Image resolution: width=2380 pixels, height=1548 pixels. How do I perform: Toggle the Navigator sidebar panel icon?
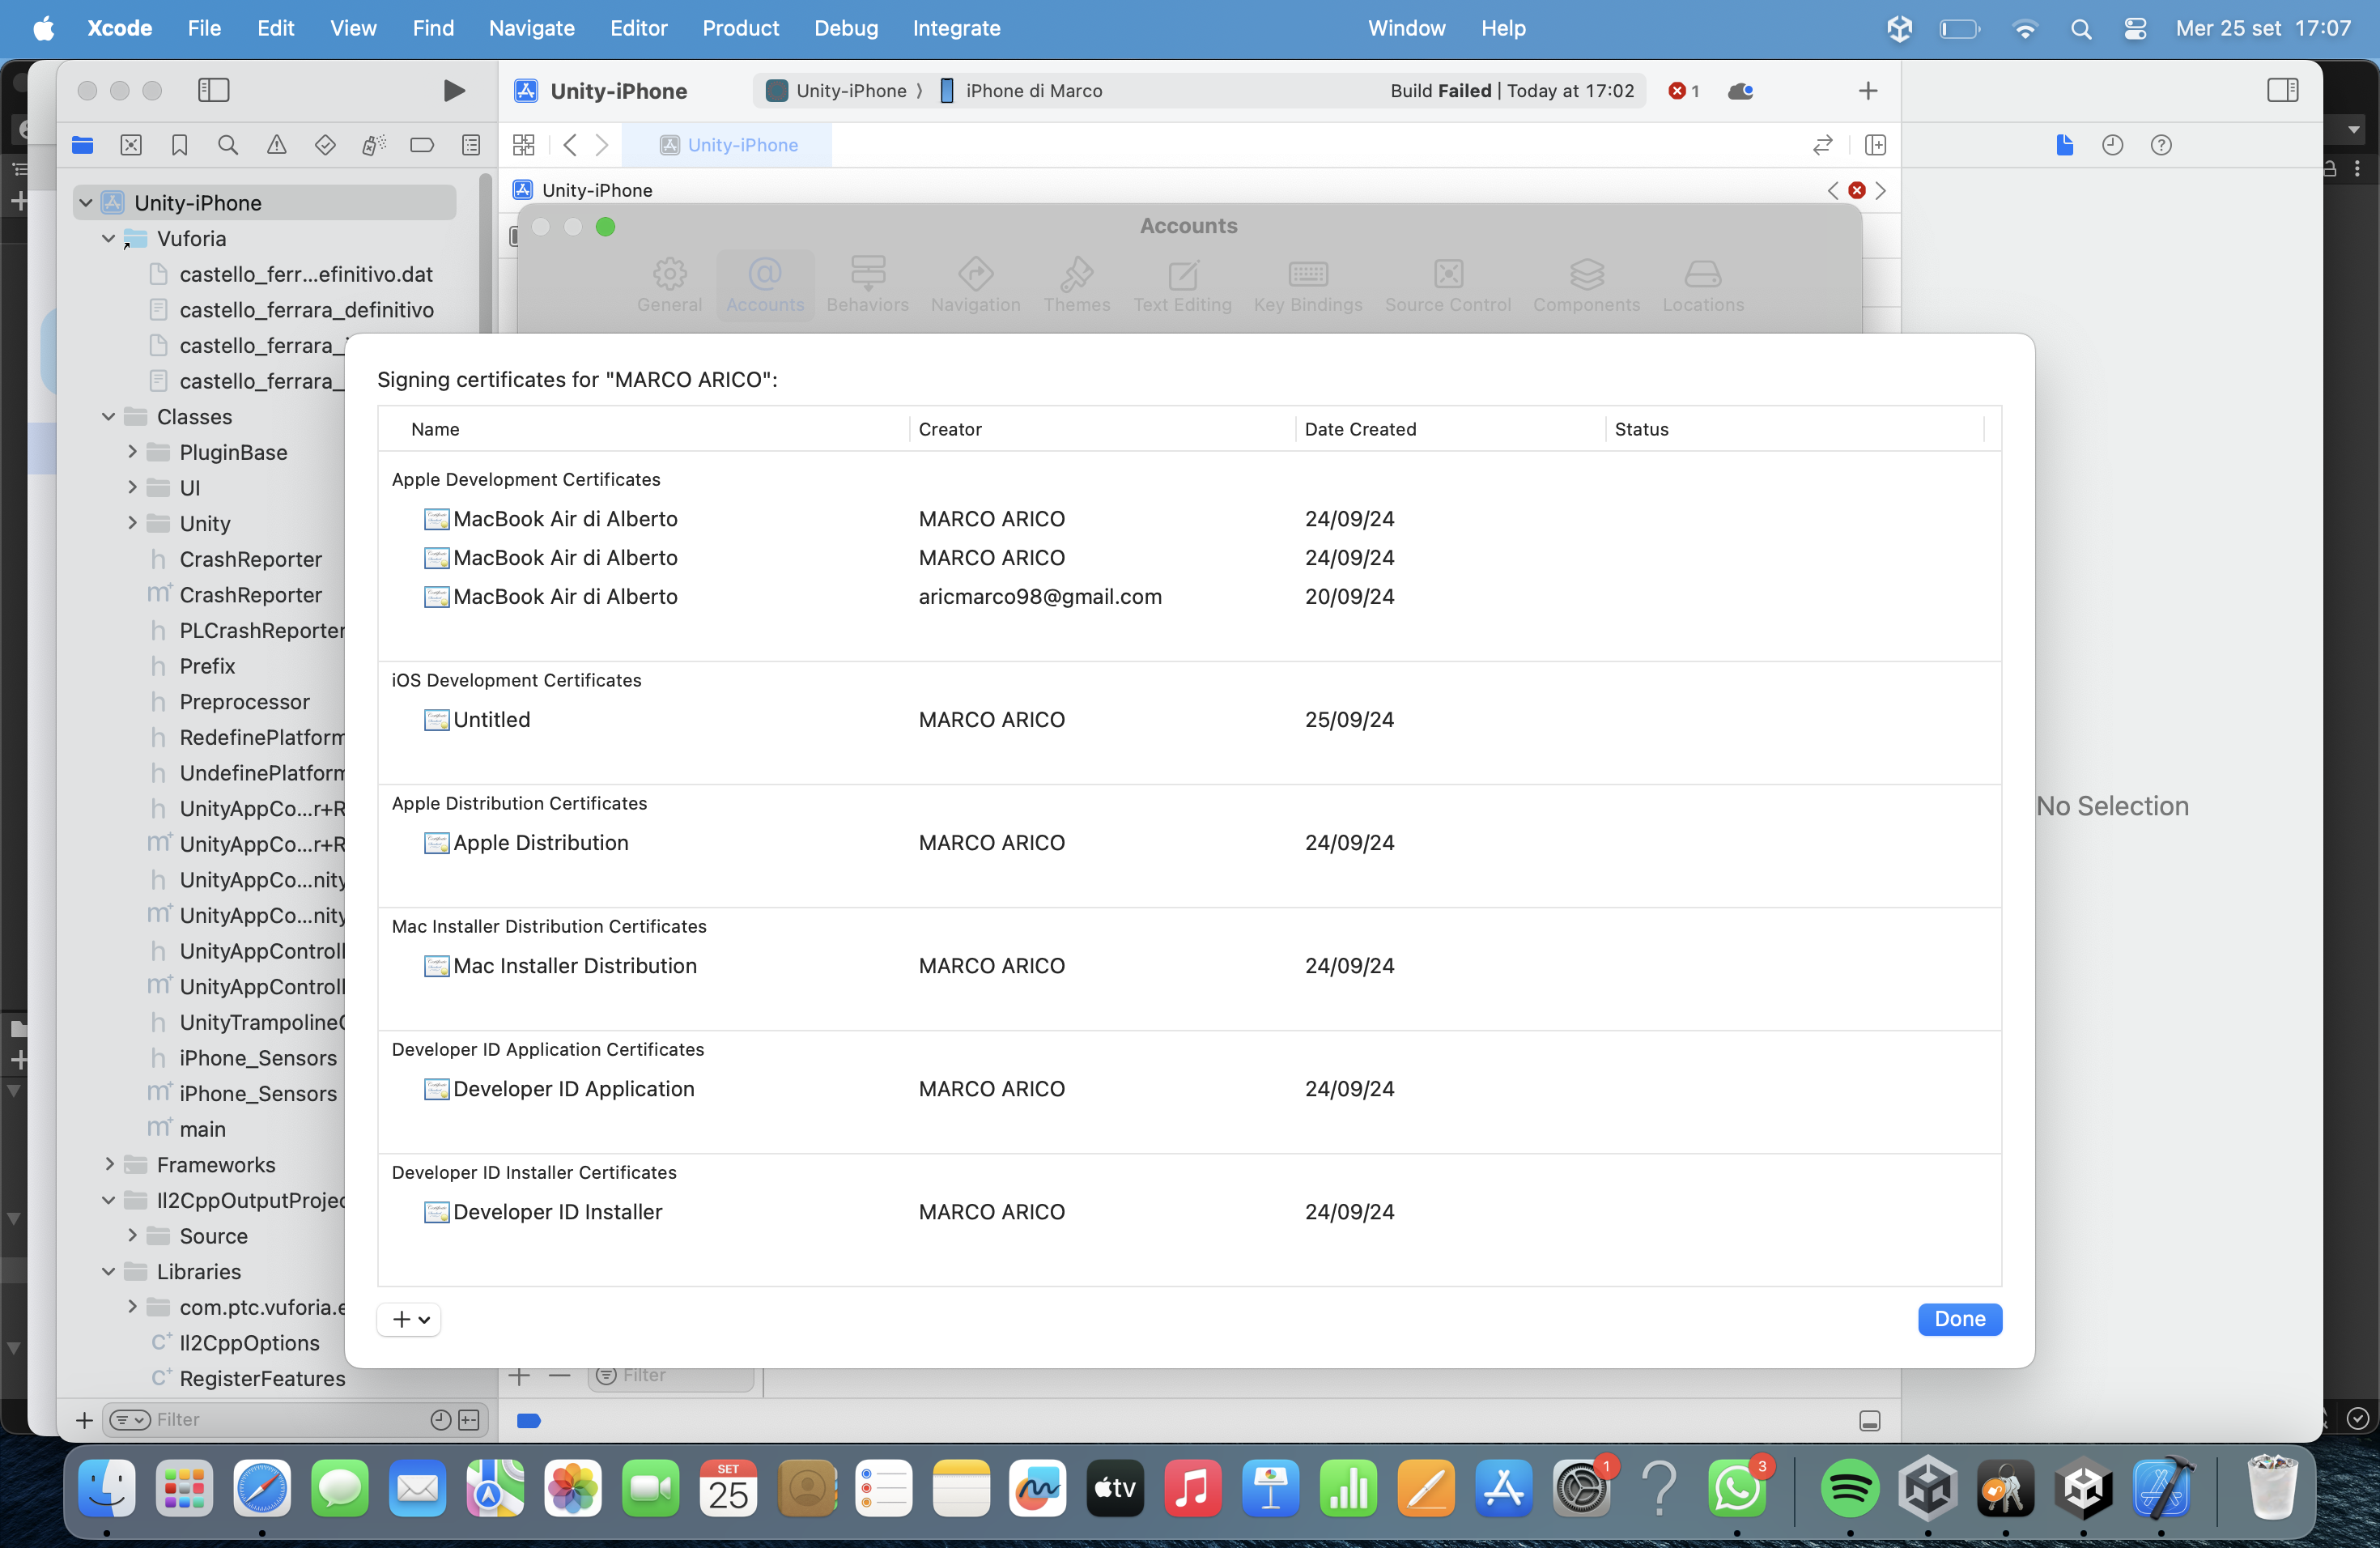tap(213, 91)
